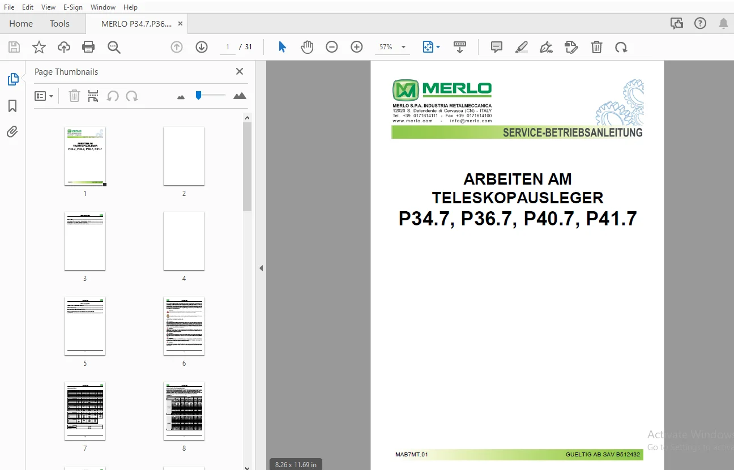Image resolution: width=734 pixels, height=470 pixels.
Task: Select the page 5 thumbnail
Action: pos(85,326)
